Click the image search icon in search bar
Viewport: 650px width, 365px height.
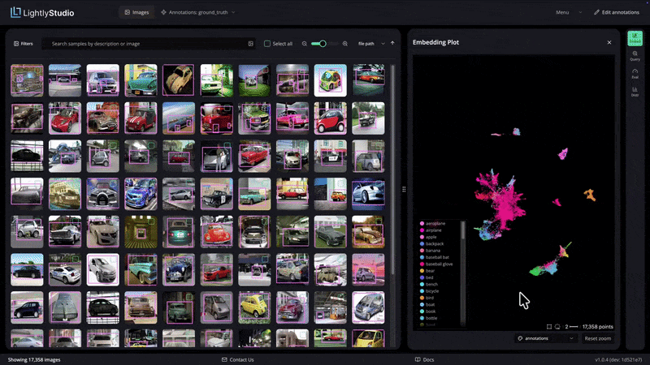(250, 44)
